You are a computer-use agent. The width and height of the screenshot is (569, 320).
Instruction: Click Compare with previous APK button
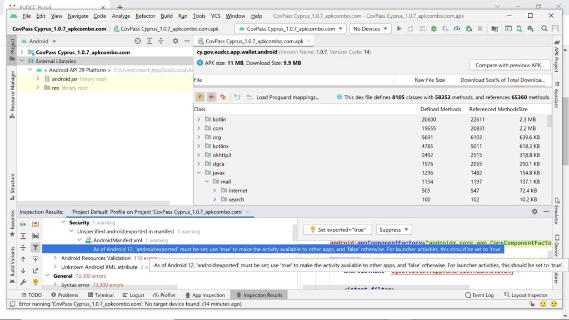pos(510,66)
